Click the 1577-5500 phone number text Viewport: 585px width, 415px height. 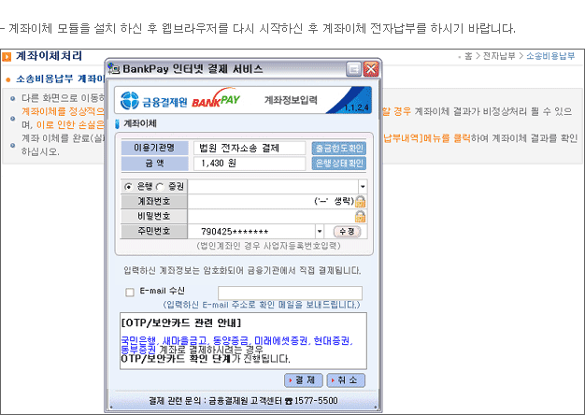(316, 401)
